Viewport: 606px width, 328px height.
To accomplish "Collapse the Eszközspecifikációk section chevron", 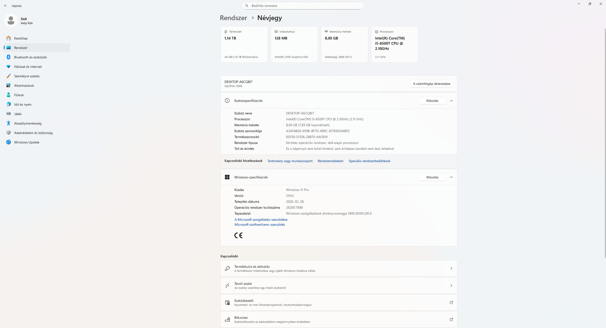I will point(451,101).
